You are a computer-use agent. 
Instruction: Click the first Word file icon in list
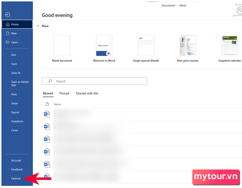tap(47, 114)
